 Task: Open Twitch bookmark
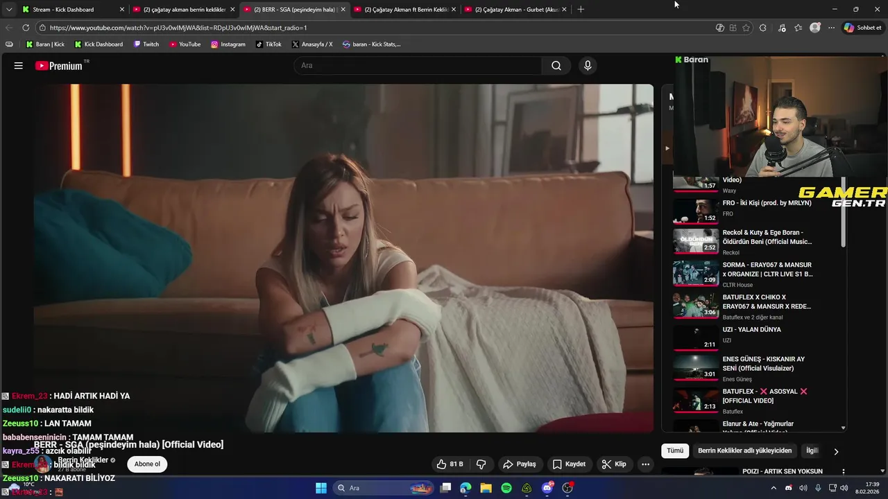tap(146, 44)
